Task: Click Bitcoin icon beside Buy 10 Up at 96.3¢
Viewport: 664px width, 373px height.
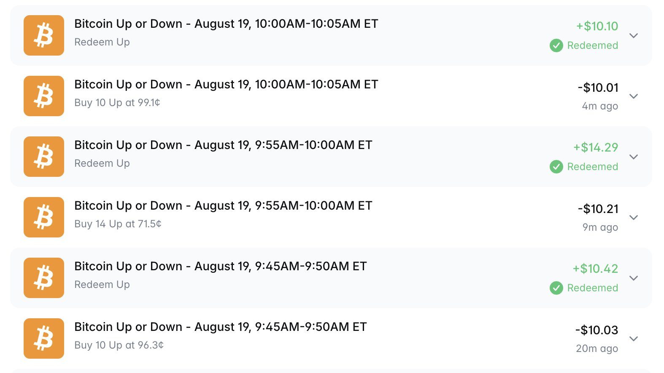Action: click(x=44, y=338)
